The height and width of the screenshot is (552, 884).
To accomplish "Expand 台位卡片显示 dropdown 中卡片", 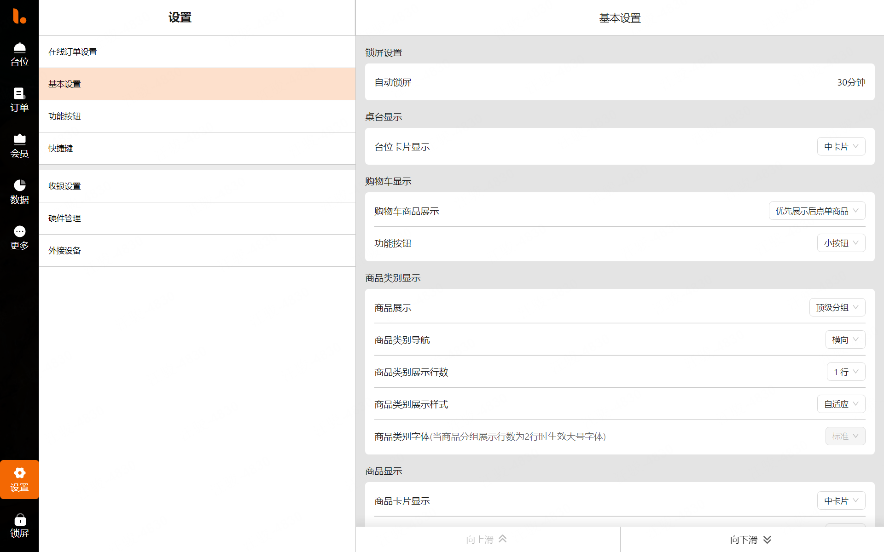I will [x=841, y=146].
